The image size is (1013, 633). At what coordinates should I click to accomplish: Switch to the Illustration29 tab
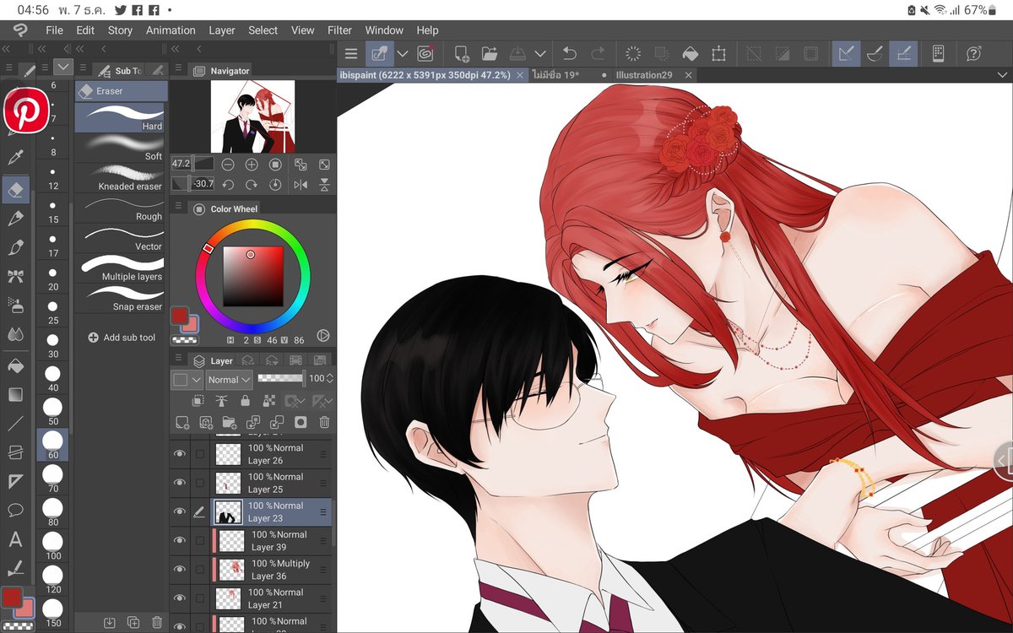[644, 75]
